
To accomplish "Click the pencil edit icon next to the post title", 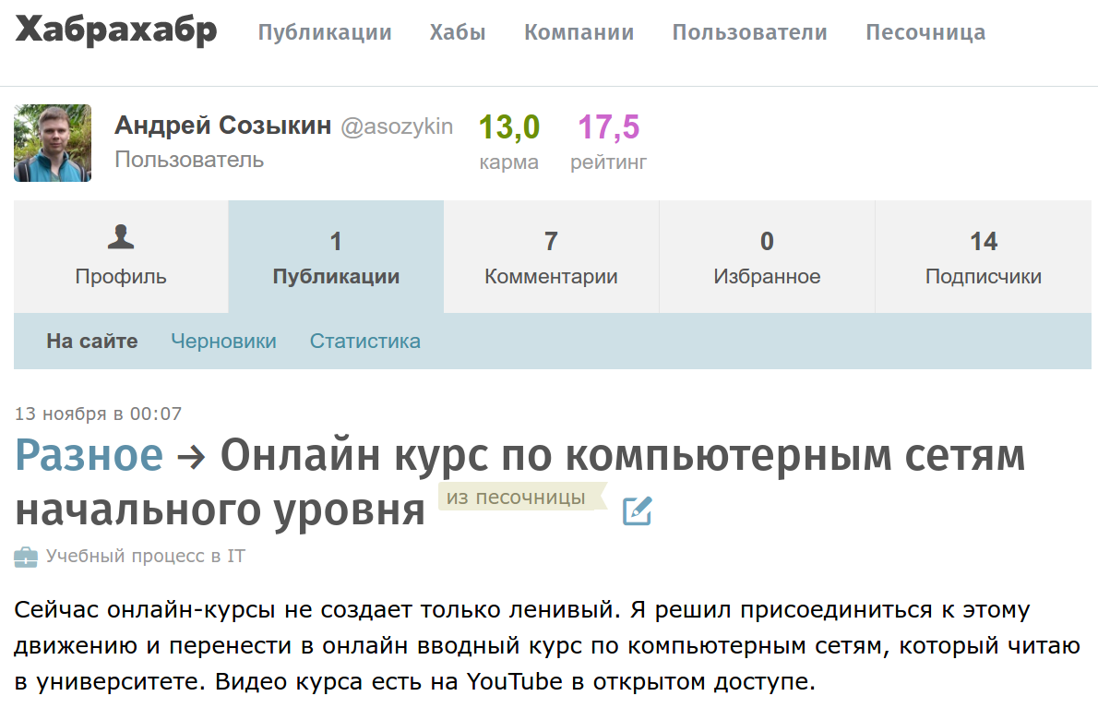I will click(x=639, y=509).
